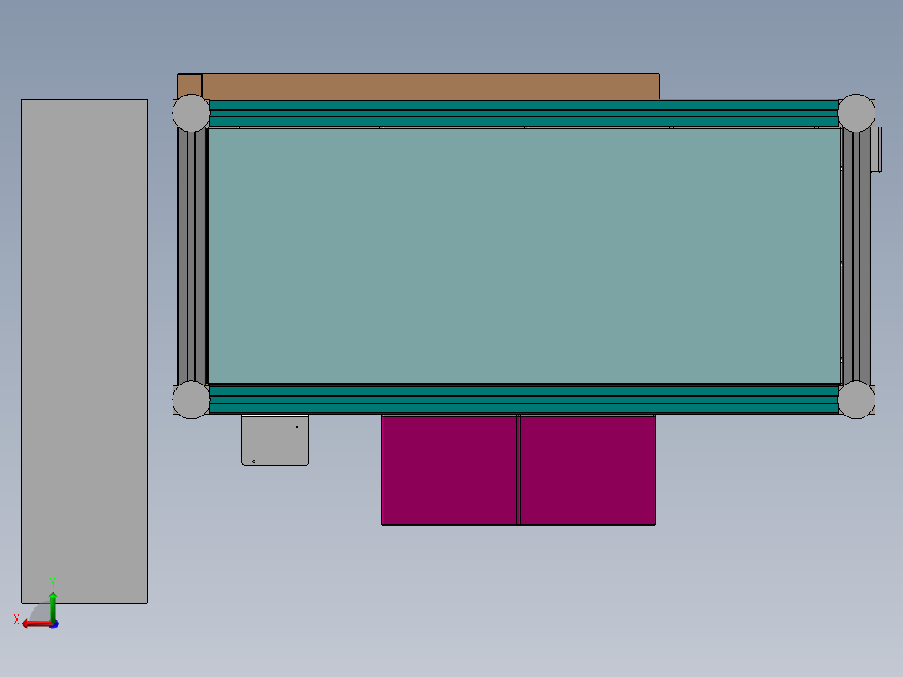This screenshot has width=903, height=677.
Task: Click the blue Z axis dot on the triad
Action: pyautogui.click(x=54, y=624)
